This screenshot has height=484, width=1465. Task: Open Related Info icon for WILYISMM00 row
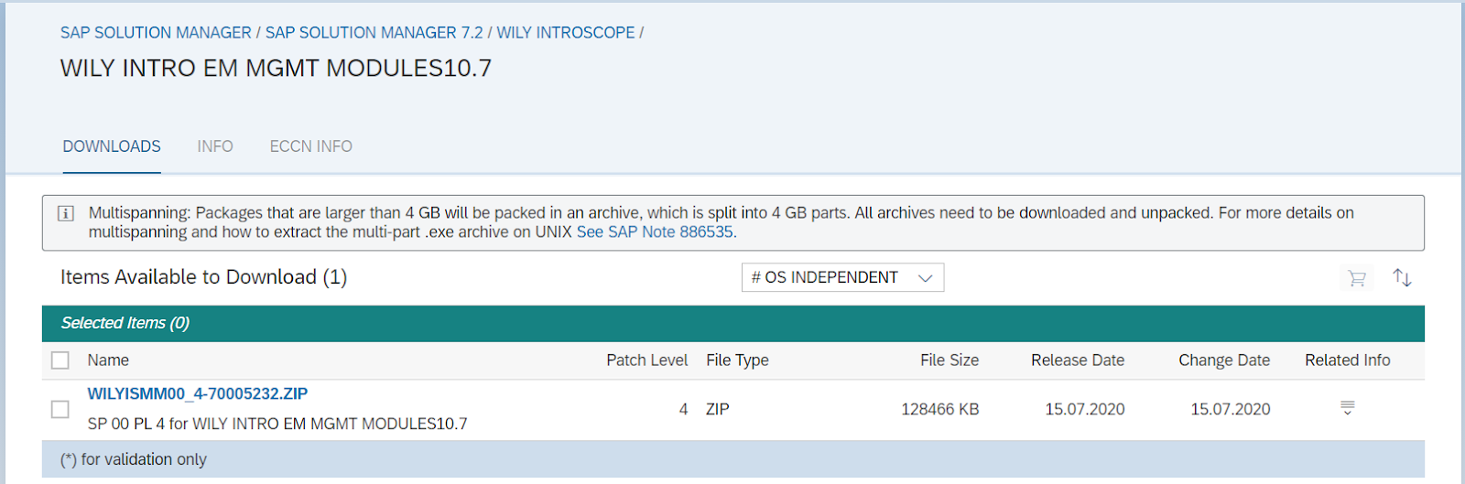coord(1347,408)
